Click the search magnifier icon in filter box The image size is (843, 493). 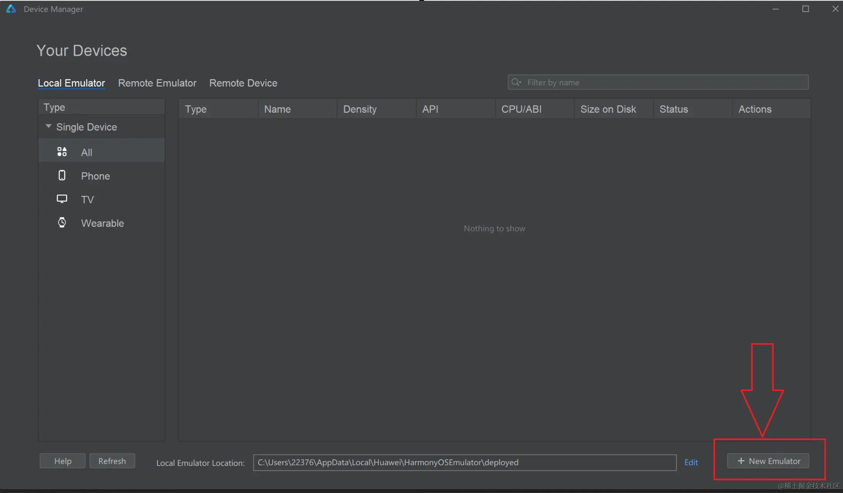coord(516,82)
